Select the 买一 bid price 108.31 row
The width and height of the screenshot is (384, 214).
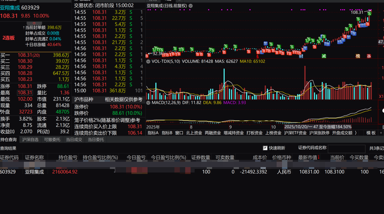tap(36, 55)
